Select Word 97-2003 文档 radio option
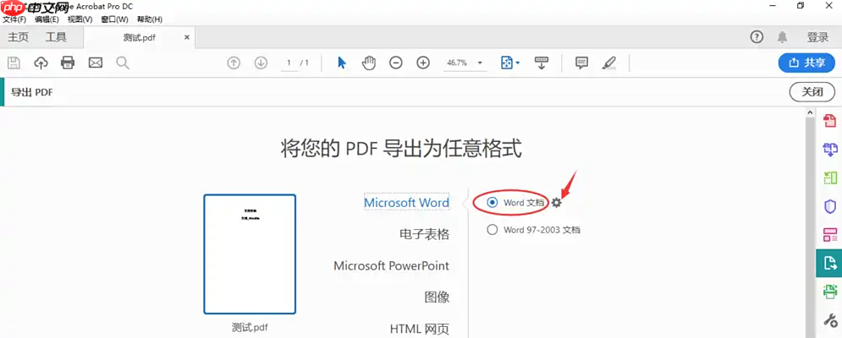 [492, 230]
